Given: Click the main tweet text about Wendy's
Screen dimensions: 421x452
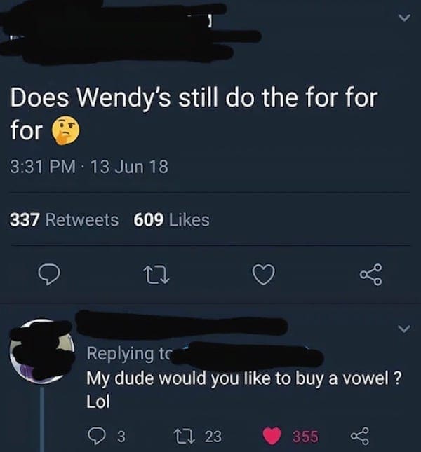Looking at the screenshot, I should tap(194, 114).
